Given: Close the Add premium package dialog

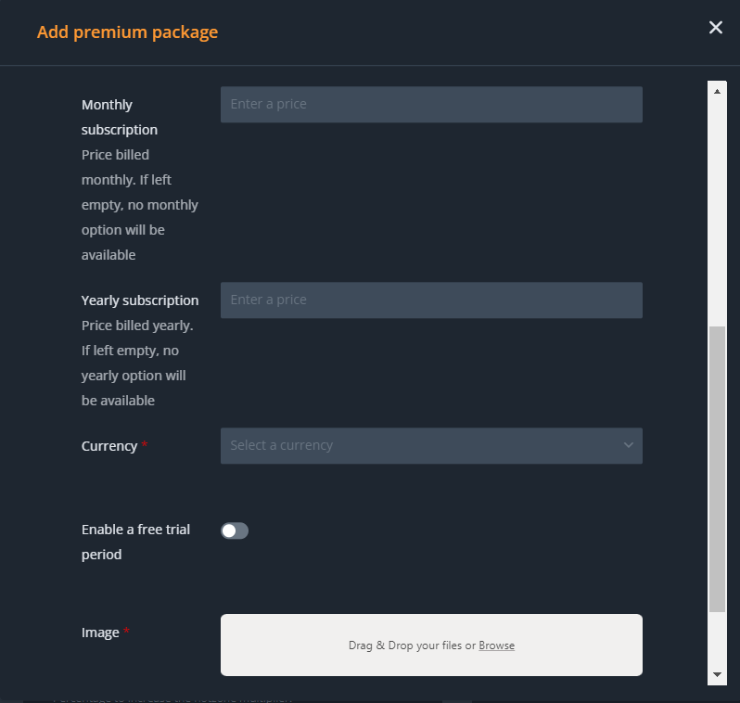Looking at the screenshot, I should coord(715,28).
